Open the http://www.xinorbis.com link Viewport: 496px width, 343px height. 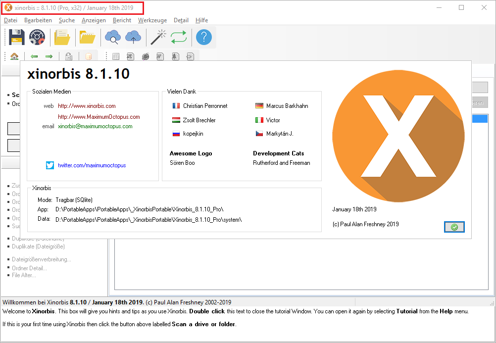(x=87, y=106)
